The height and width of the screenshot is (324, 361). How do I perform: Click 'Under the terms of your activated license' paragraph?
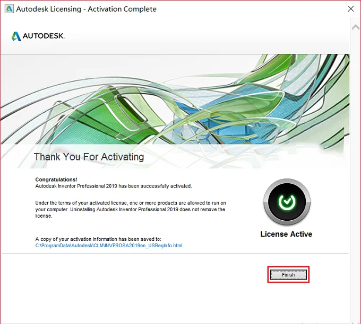click(131, 210)
